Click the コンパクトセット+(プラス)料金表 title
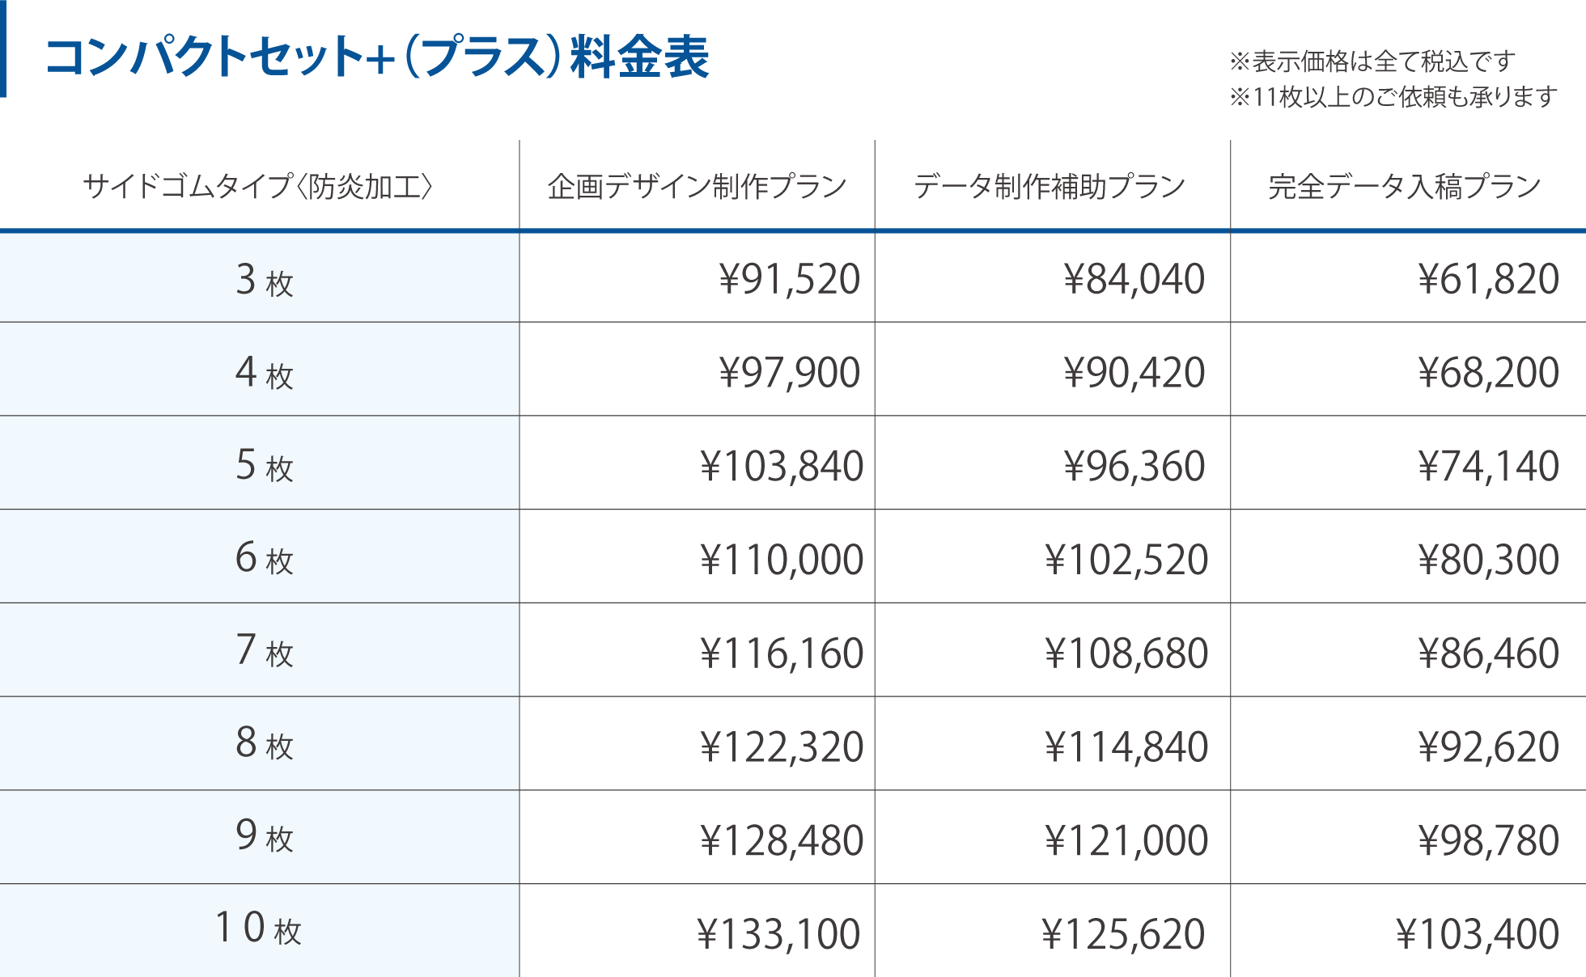This screenshot has width=1586, height=977. pos(377,58)
